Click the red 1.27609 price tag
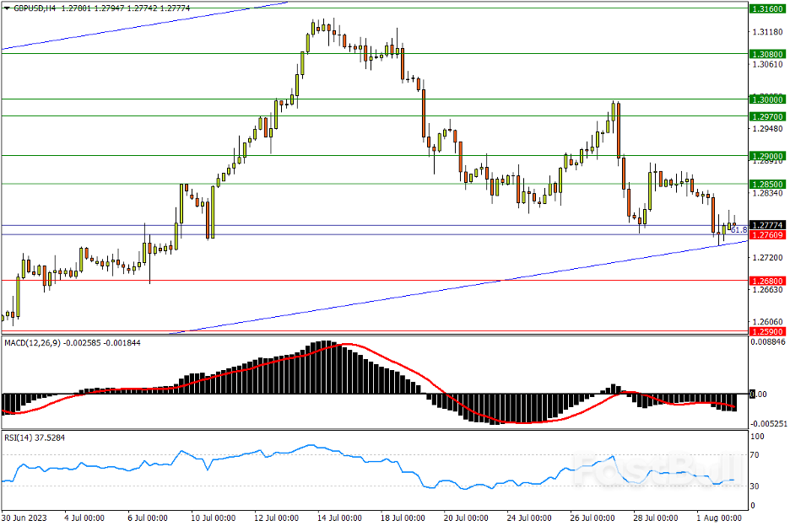 click(x=766, y=235)
